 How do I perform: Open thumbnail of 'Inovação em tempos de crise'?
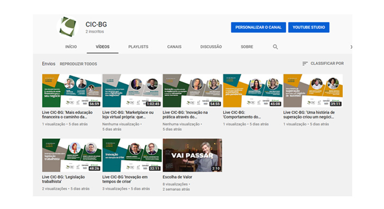point(132,155)
